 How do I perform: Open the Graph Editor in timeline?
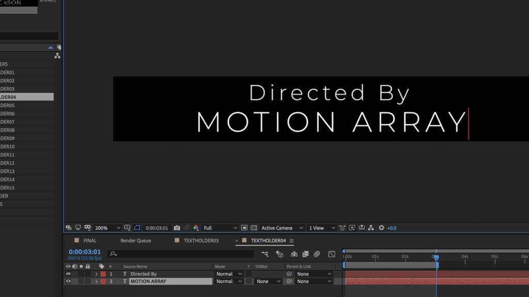pyautogui.click(x=332, y=254)
